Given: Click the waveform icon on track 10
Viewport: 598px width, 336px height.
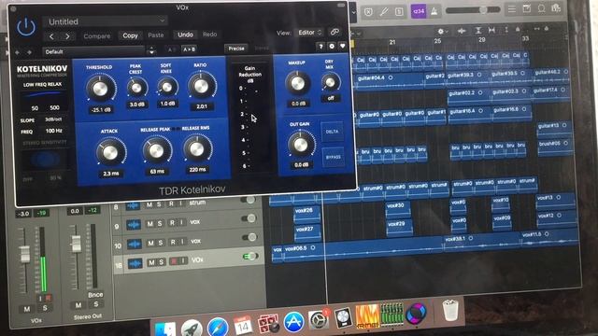Looking at the screenshot, I should (x=135, y=244).
